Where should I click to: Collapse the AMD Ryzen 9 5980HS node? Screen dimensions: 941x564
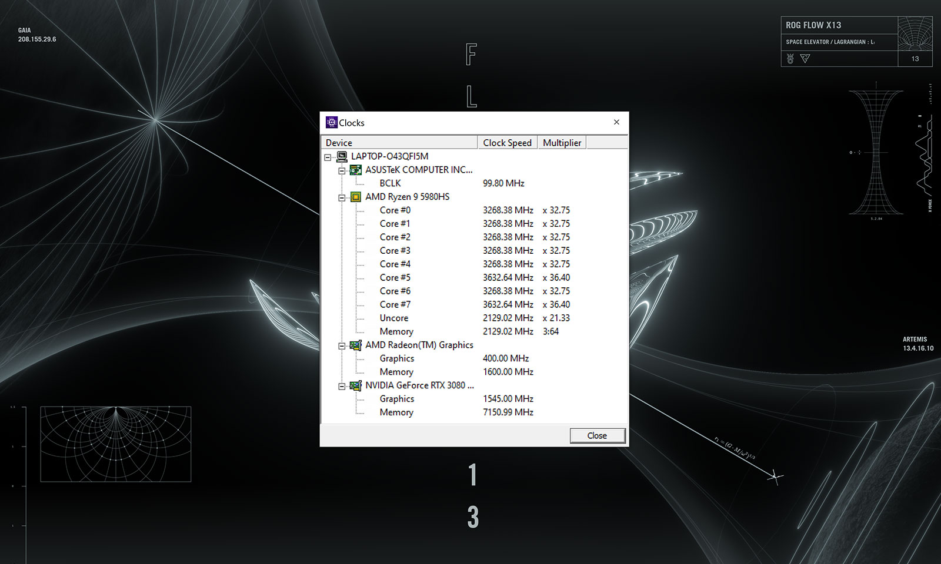342,198
